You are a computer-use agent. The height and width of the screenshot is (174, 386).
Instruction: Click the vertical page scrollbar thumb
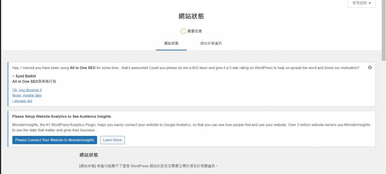(x=383, y=30)
